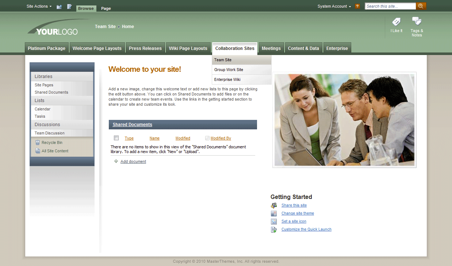
Task: Select Group Work Site from the open menu
Action: point(229,69)
